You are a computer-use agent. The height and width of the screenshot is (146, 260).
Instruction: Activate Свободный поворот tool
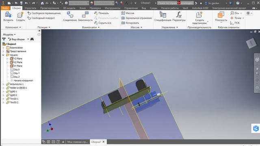tap(41, 18)
